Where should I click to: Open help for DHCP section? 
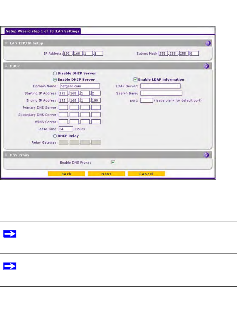[x=206, y=66]
